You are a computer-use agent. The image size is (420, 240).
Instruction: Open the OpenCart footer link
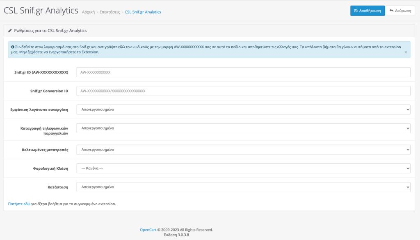tap(148, 230)
